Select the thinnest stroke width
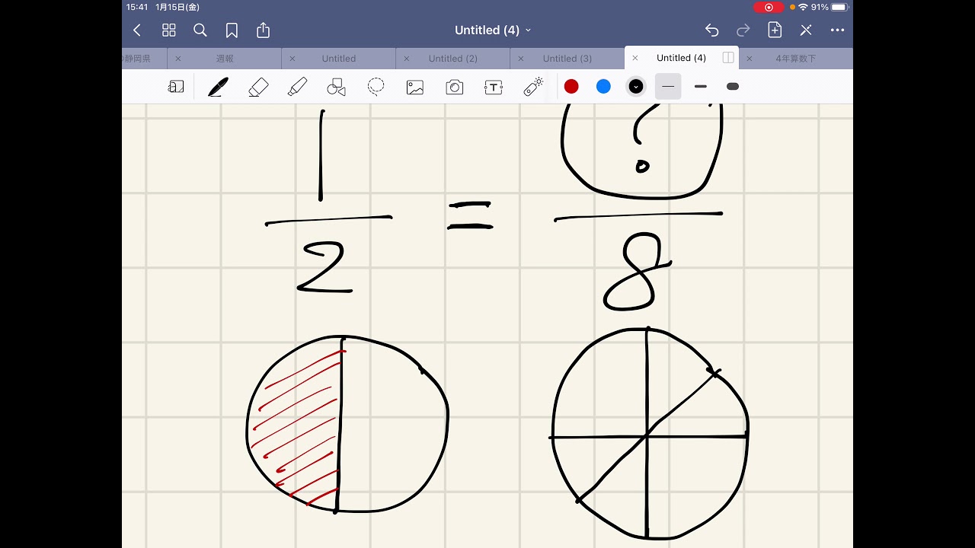975x548 pixels. pyautogui.click(x=668, y=87)
